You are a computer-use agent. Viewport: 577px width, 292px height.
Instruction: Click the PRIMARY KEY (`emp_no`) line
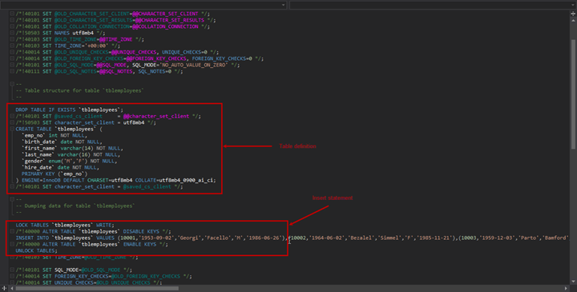pyautogui.click(x=54, y=174)
